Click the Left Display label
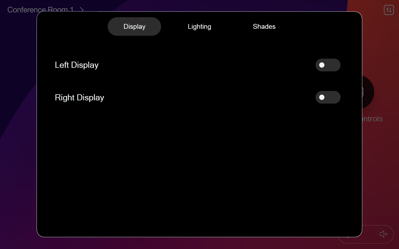This screenshot has height=249, width=399. (77, 65)
